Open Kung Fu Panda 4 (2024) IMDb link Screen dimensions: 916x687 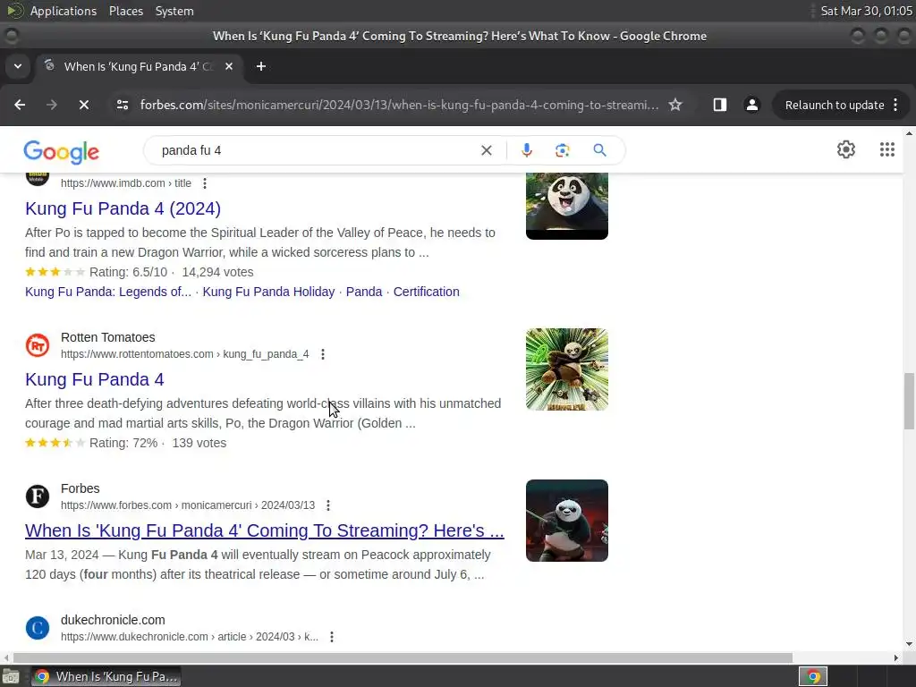[123, 208]
